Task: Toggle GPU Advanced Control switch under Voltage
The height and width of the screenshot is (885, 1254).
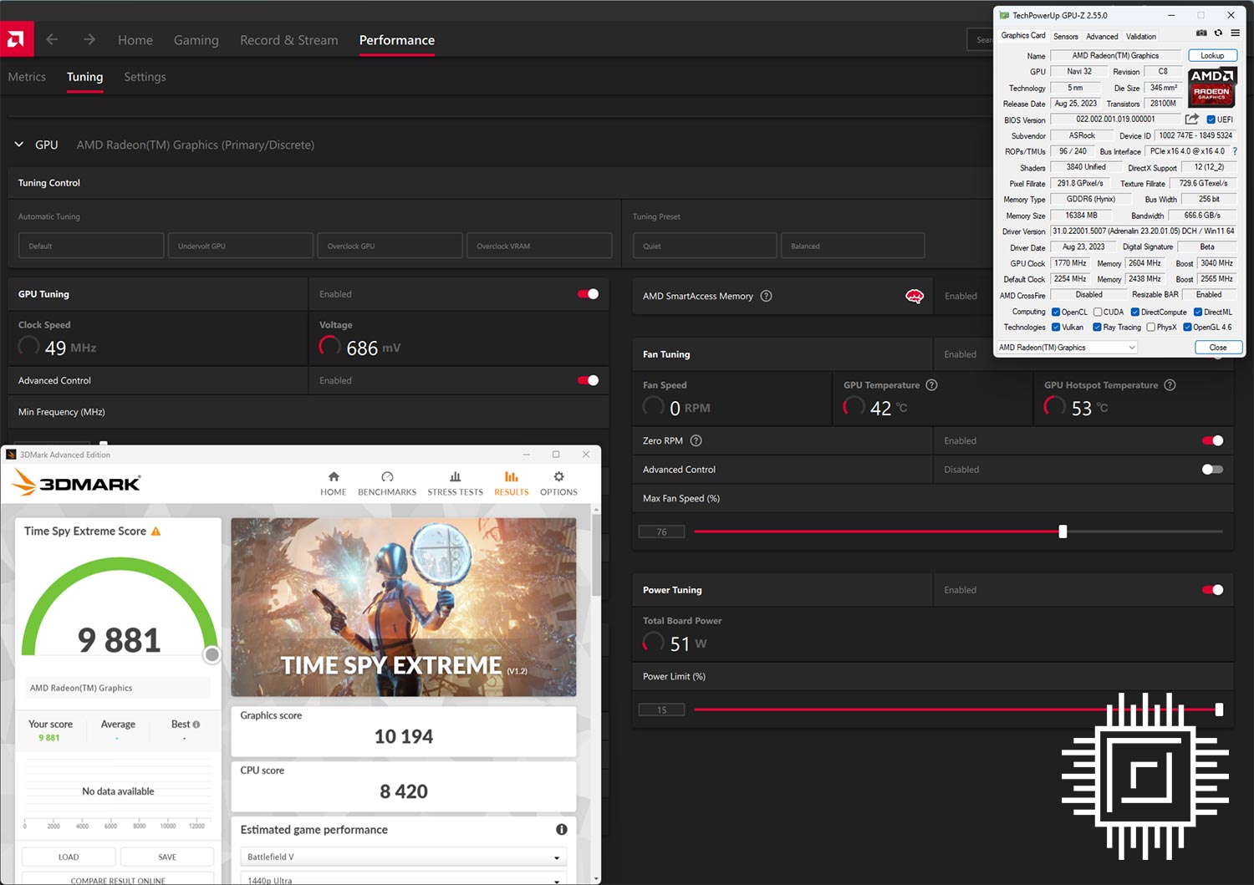Action: tap(588, 380)
